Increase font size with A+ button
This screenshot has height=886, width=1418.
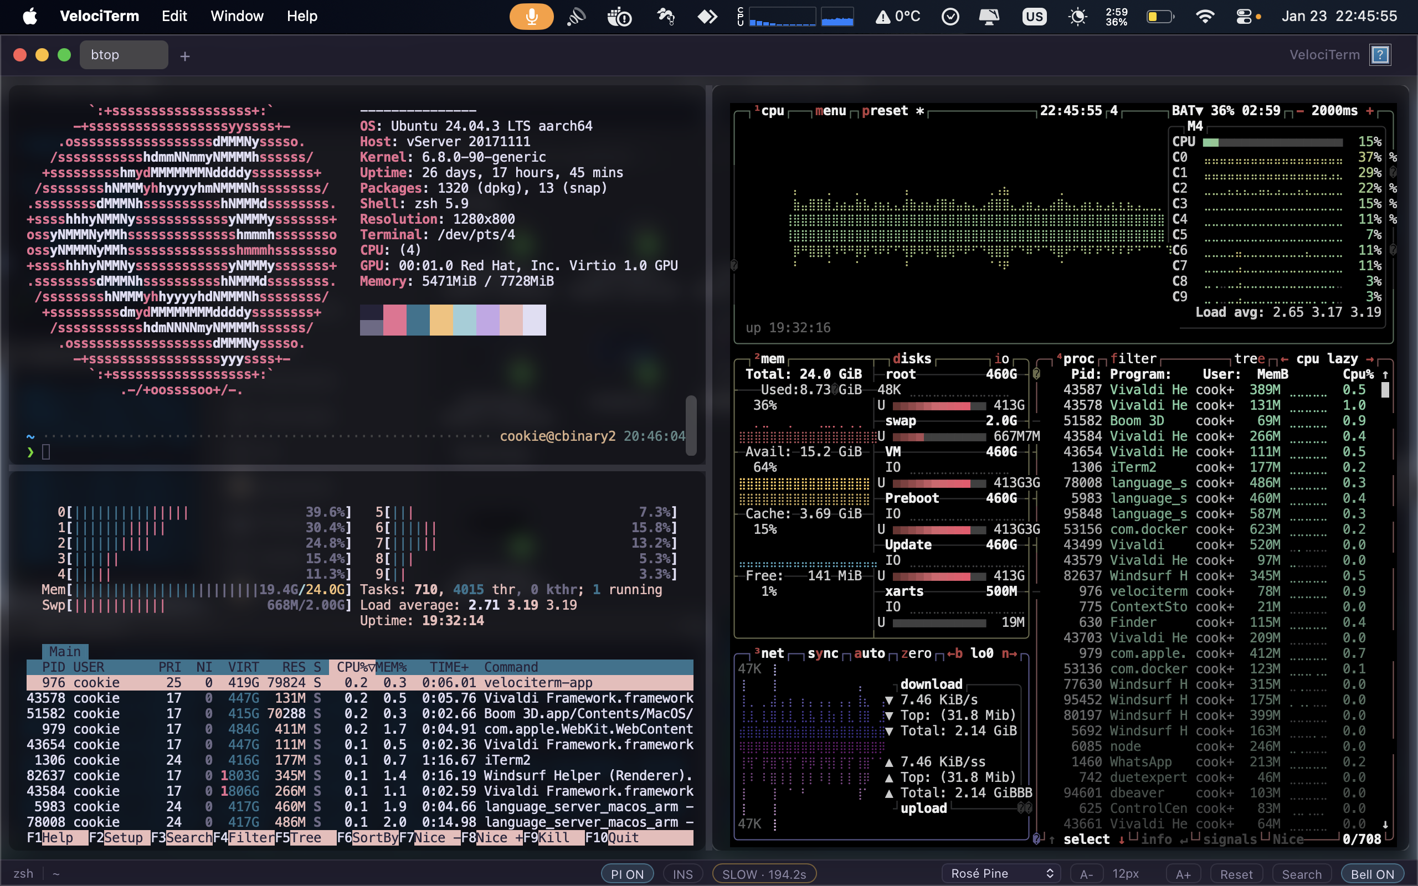1183,874
